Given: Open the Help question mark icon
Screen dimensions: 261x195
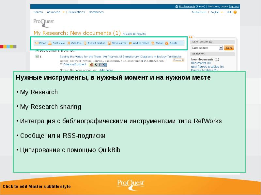Looking at the screenshot, I should pos(235,12).
